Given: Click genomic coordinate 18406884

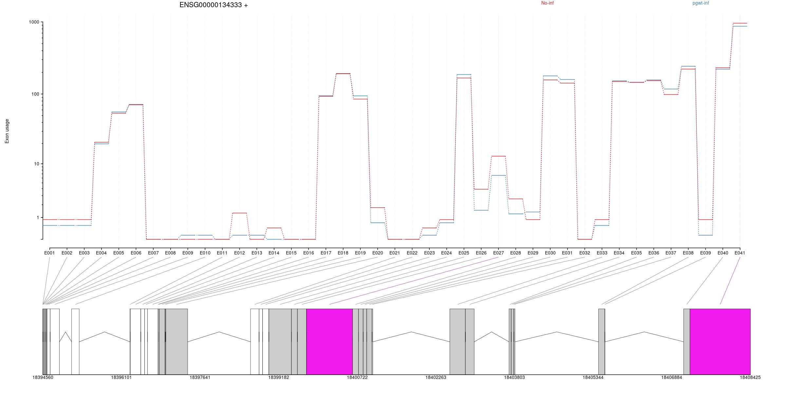Looking at the screenshot, I should pos(672,378).
